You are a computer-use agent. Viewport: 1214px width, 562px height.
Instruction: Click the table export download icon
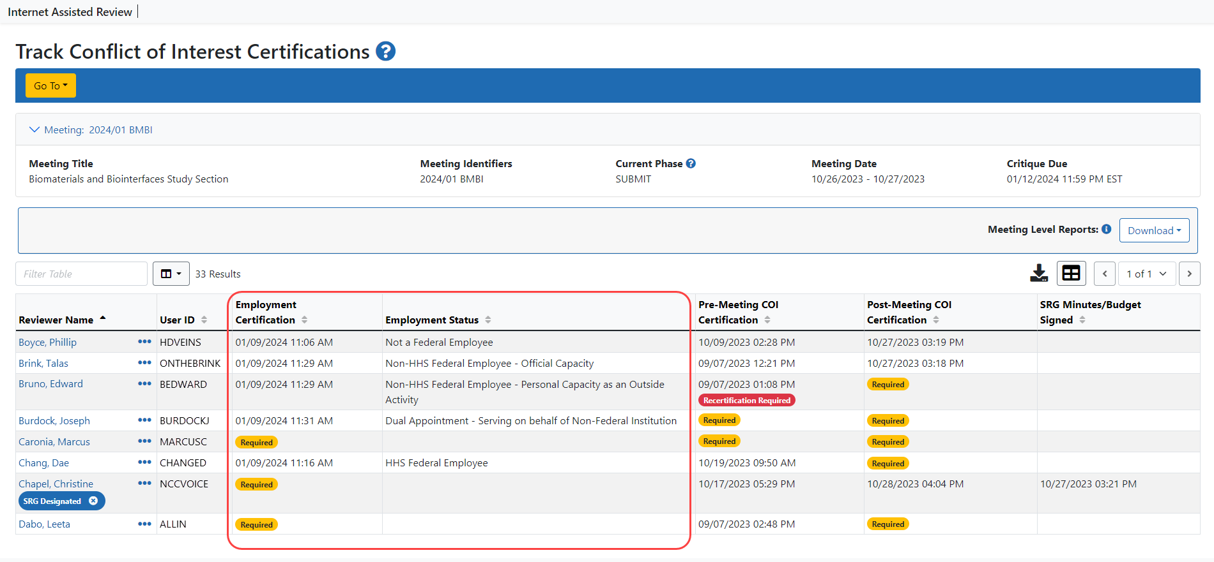1039,273
